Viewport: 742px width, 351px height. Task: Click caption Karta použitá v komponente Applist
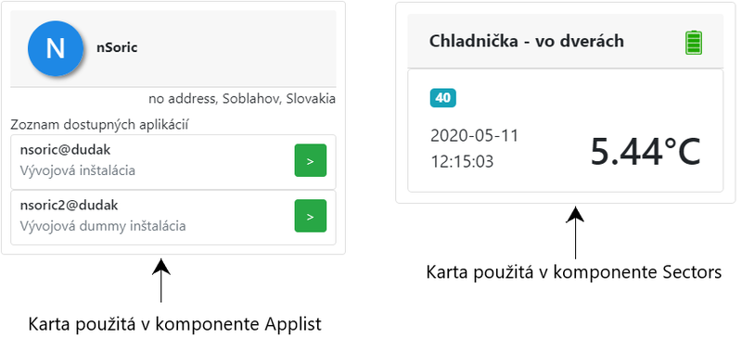click(x=175, y=324)
